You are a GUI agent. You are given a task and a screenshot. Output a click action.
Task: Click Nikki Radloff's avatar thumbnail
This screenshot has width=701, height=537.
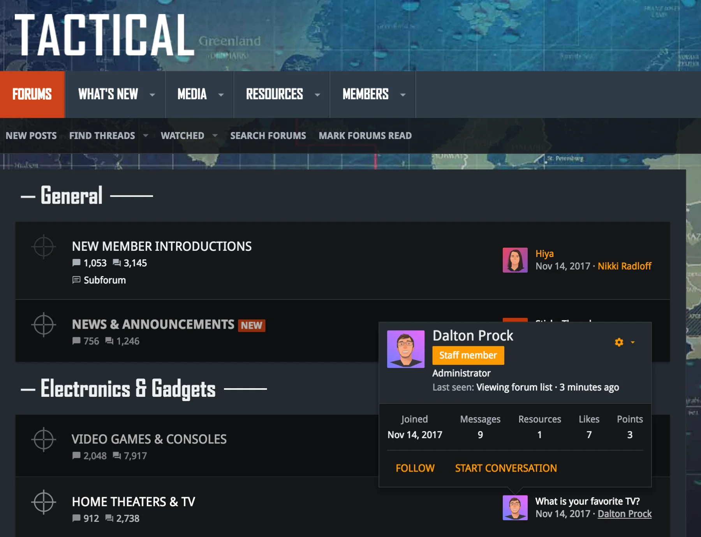point(515,260)
